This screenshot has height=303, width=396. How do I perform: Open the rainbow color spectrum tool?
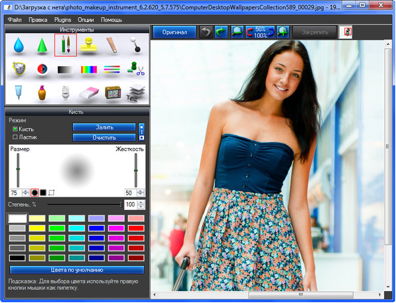[x=89, y=69]
